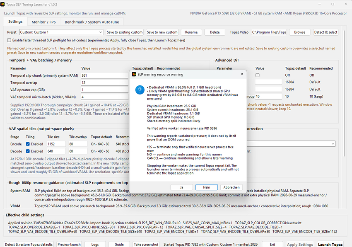The height and width of the screenshot is (247, 352).
Task: Click the Encode tile overlap field 80
Action: 78,144
